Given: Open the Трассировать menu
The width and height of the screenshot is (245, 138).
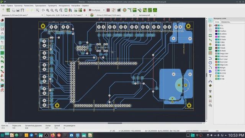Looking at the screenshot, I should pyautogui.click(x=41, y=5).
